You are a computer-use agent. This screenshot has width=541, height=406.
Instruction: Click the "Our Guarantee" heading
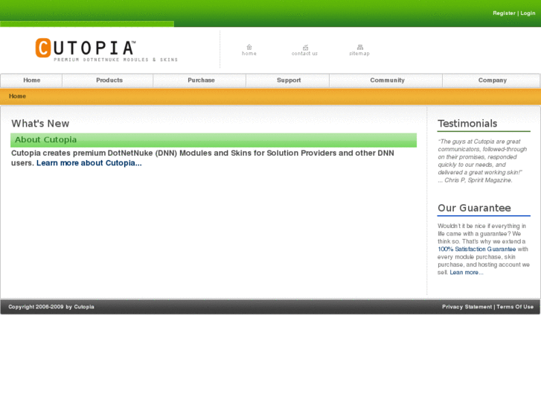point(474,208)
